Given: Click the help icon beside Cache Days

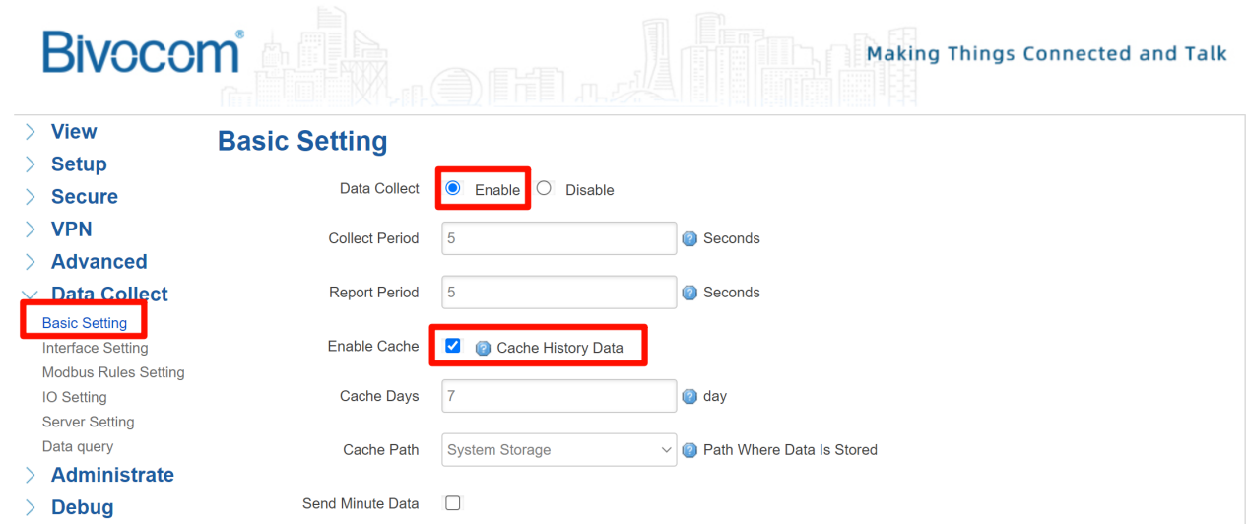Looking at the screenshot, I should point(690,397).
